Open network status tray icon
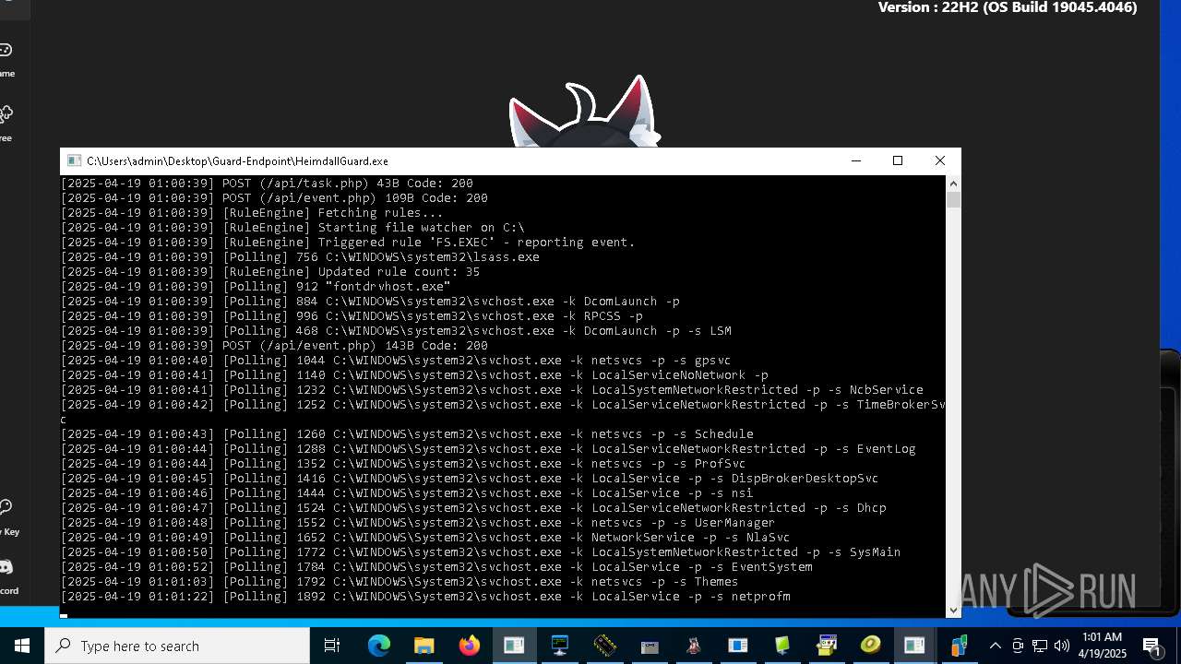This screenshot has width=1181, height=664. [x=1040, y=646]
